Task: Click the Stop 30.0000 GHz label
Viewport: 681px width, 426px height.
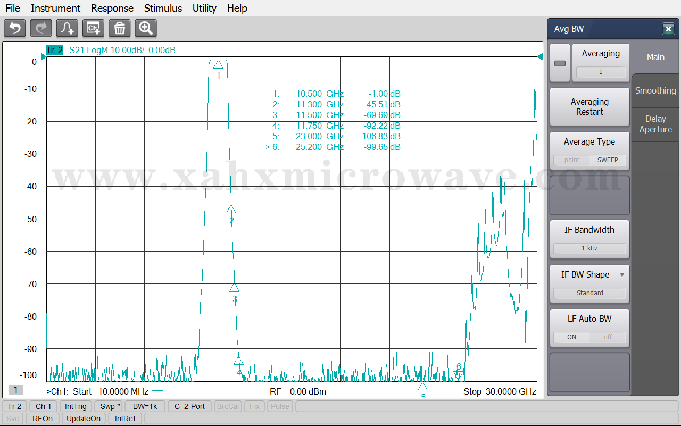Action: pyautogui.click(x=500, y=391)
